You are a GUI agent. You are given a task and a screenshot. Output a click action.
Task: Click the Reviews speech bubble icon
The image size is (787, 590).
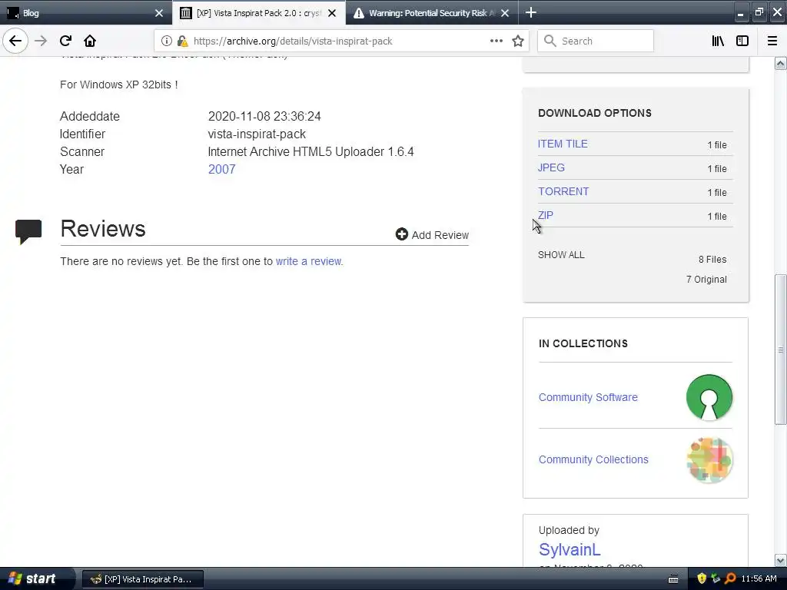coord(28,232)
